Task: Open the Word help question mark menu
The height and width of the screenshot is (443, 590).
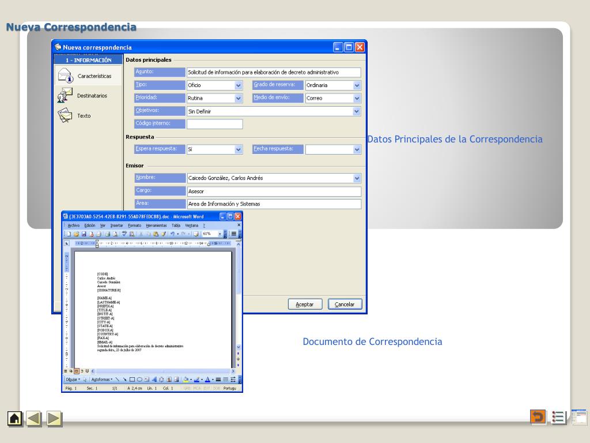Action: click(x=204, y=226)
